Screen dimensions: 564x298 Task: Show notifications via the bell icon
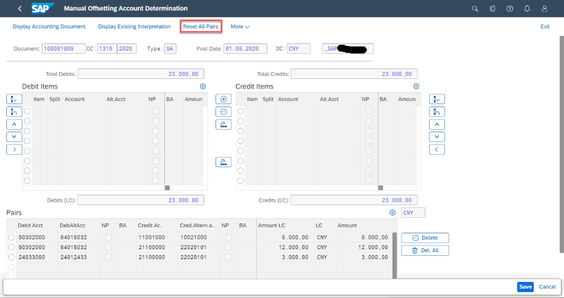coord(527,9)
